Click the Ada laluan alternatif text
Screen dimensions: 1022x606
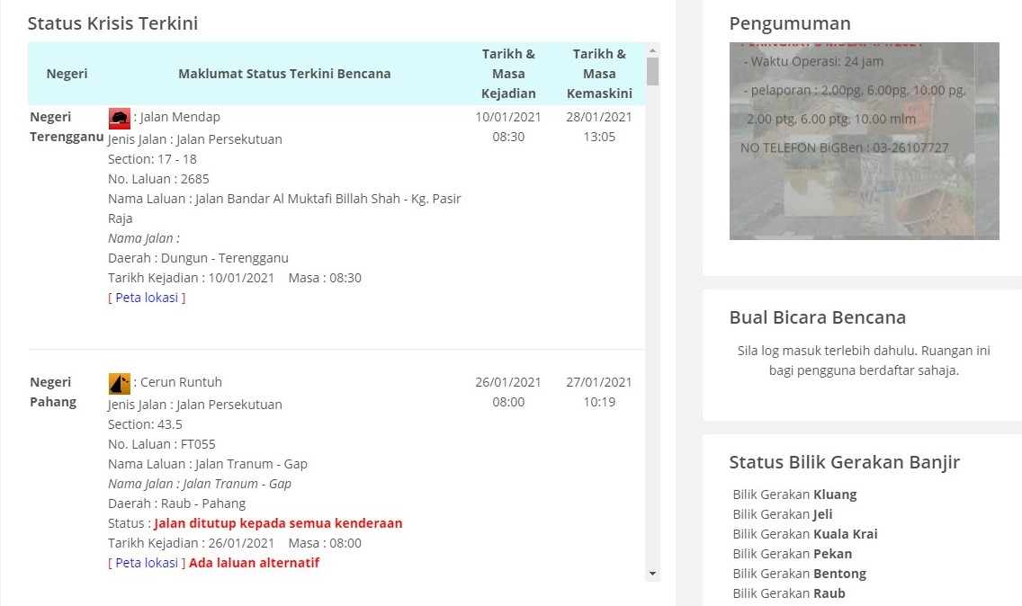pos(254,563)
